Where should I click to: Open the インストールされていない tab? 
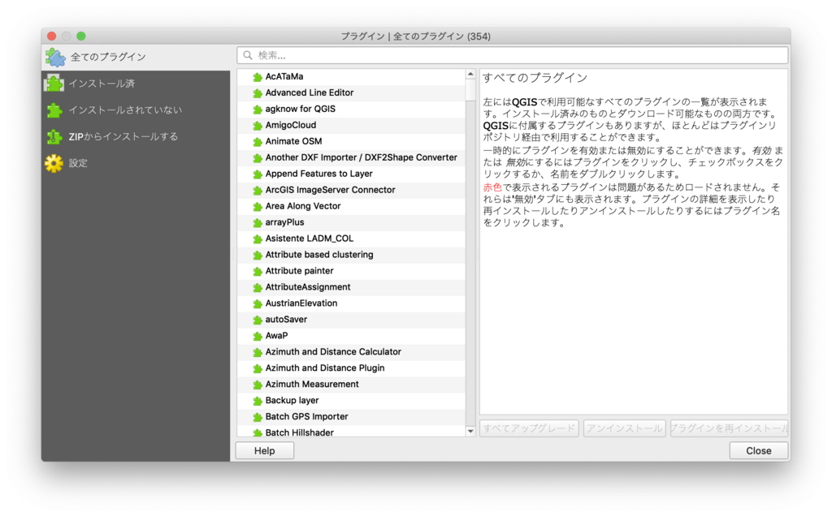tap(125, 110)
